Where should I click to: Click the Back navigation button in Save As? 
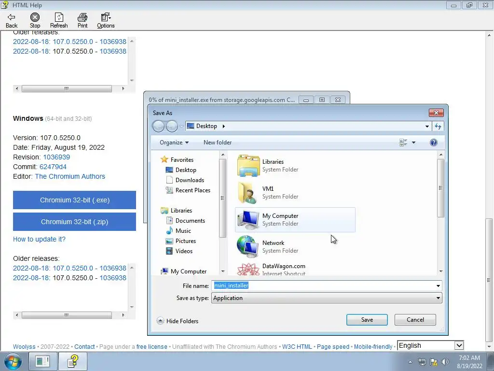click(x=158, y=126)
